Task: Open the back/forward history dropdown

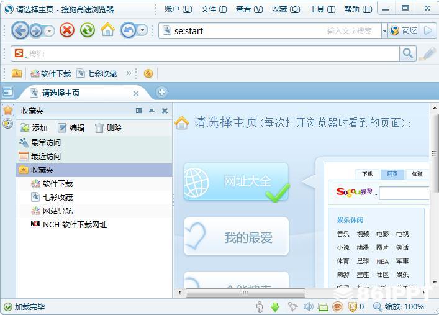Action: pos(49,30)
